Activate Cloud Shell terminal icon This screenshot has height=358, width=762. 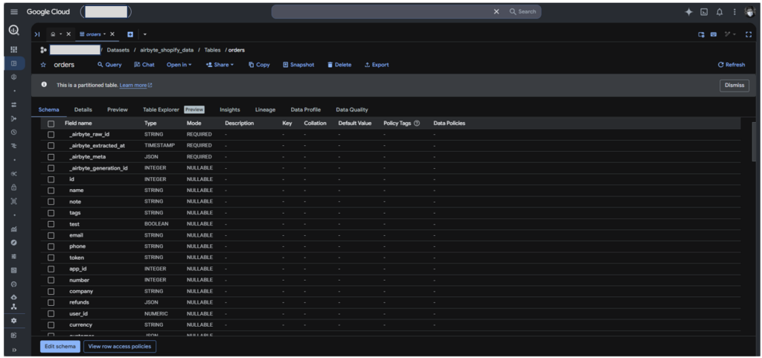704,12
